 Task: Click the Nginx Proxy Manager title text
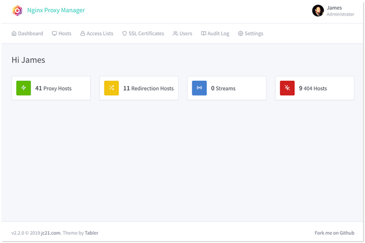coord(56,11)
